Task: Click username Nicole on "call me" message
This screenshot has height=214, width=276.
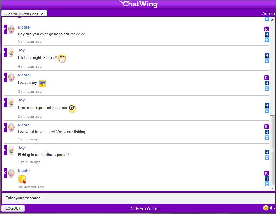Action: pos(24,27)
